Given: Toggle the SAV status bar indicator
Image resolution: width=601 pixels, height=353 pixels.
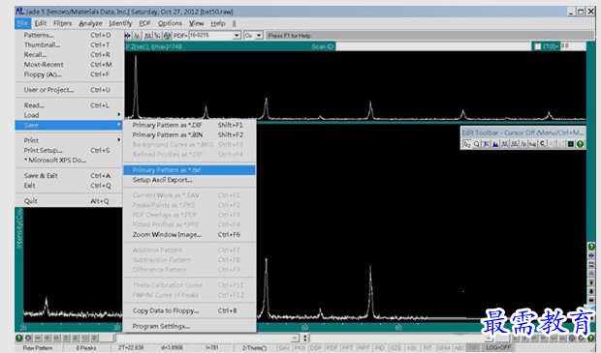Looking at the screenshot, I should click(284, 347).
